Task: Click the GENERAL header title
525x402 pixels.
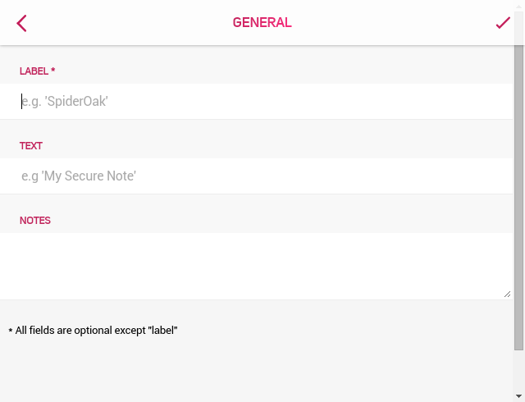Action: tap(262, 23)
